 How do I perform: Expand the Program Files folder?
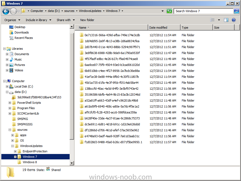[10, 108]
